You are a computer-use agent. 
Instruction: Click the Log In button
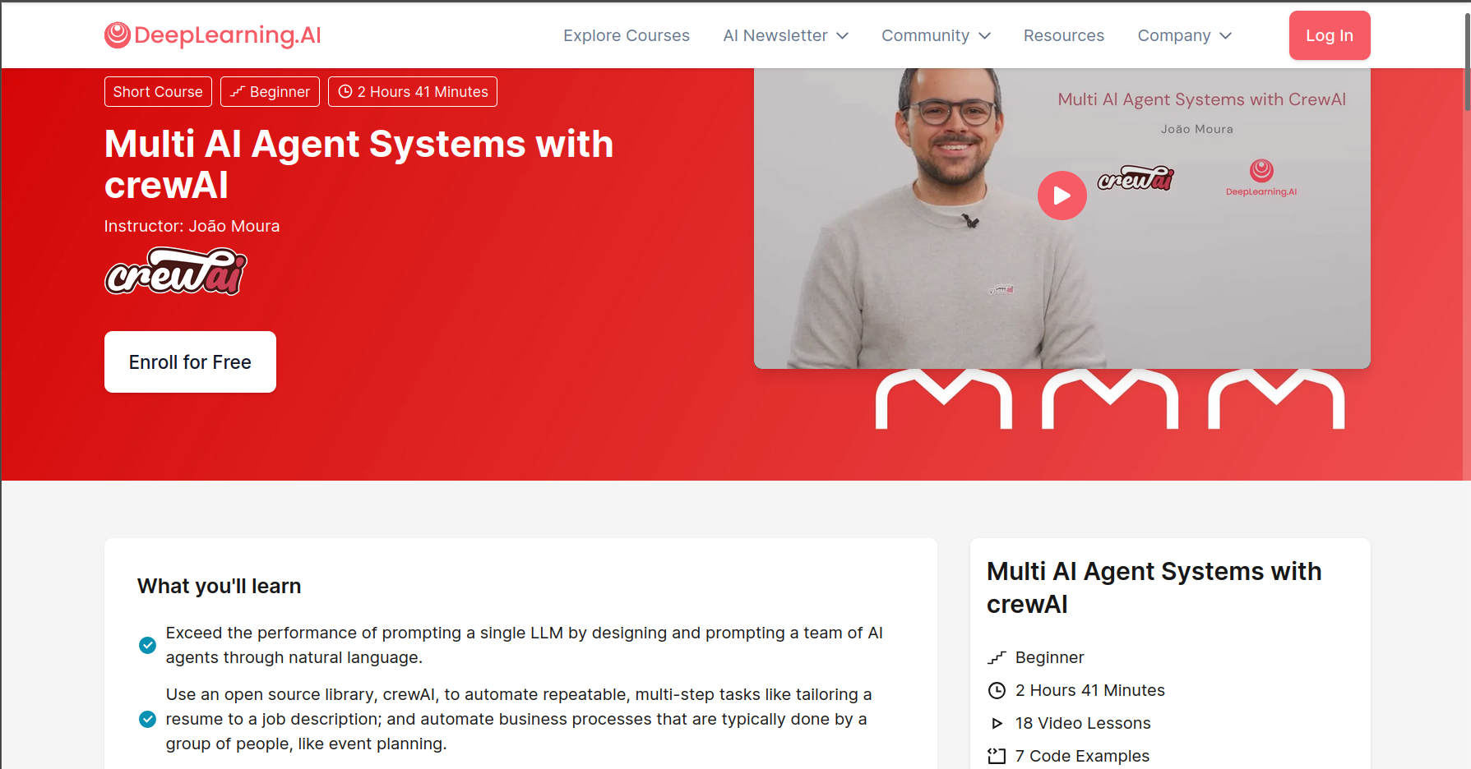coord(1330,35)
